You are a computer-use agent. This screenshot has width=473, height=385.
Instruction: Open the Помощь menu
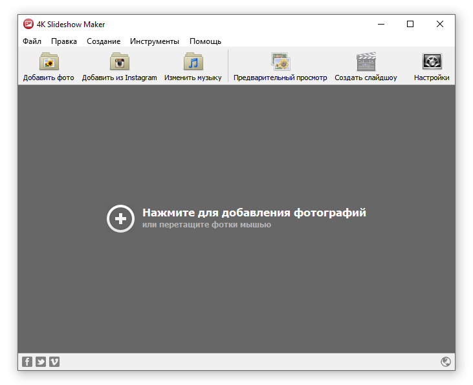tap(205, 41)
